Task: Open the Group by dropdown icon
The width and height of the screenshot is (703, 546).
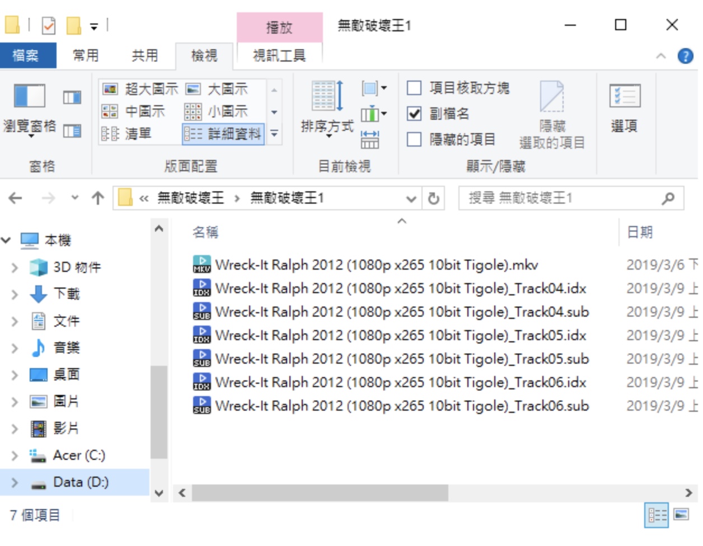Action: (374, 88)
